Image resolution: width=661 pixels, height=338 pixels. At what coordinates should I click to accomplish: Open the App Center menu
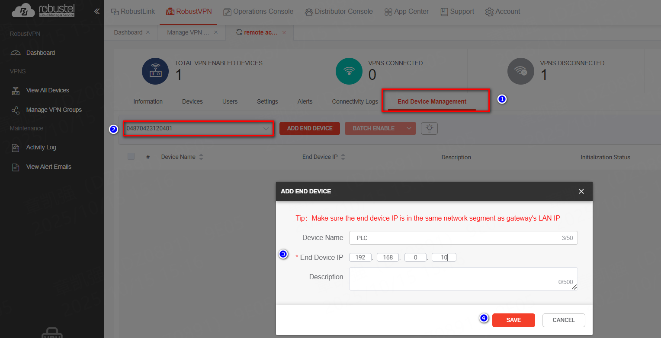[x=406, y=12]
